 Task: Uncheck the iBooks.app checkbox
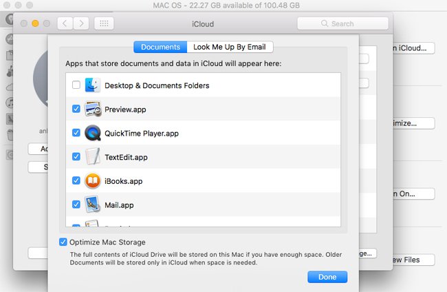pyautogui.click(x=76, y=180)
